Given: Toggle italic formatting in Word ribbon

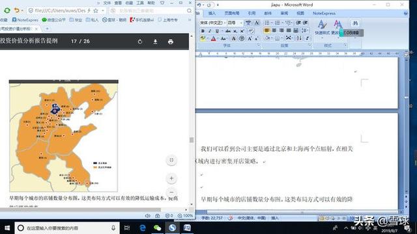Looking at the screenshot, I should coord(210,31).
